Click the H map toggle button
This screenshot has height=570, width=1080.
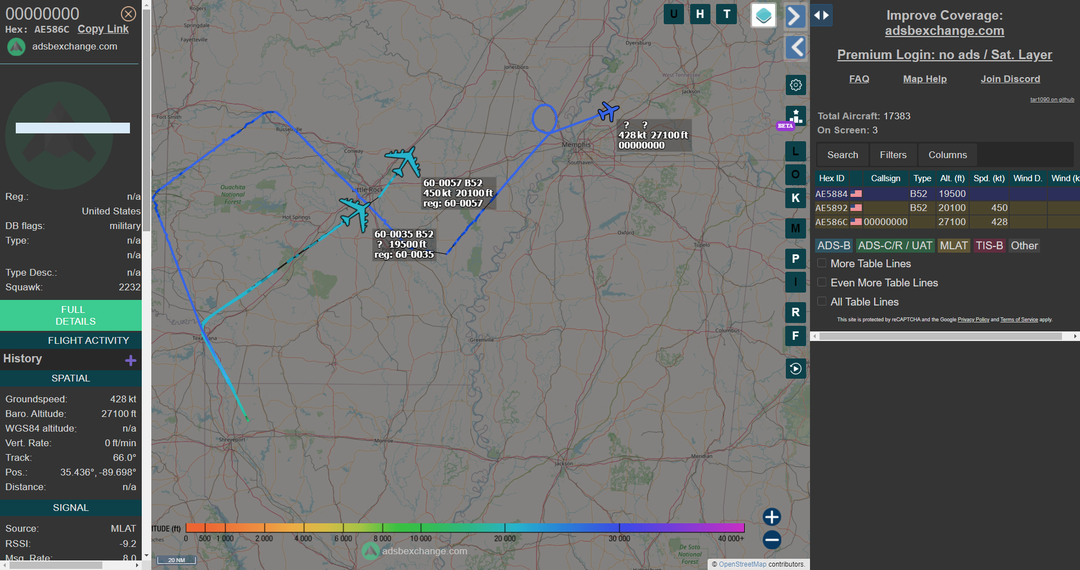coord(700,14)
